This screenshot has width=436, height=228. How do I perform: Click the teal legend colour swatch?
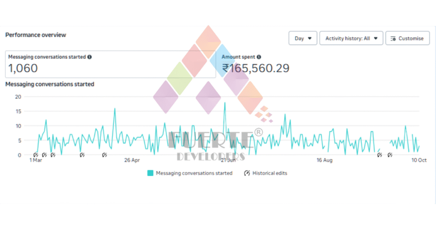pyautogui.click(x=150, y=173)
